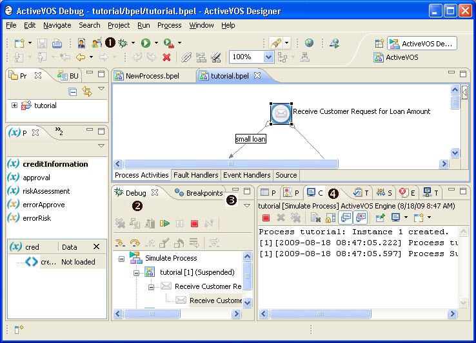This screenshot has height=343, width=476.
Task: Click the Resume green play icon in Debug view
Action: tap(165, 223)
